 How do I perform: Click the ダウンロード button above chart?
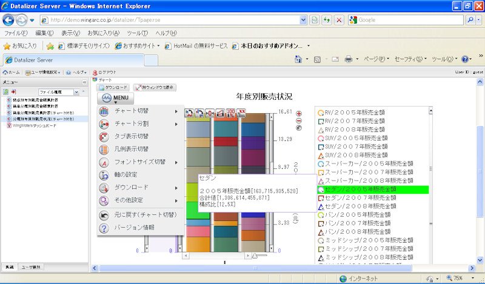click(113, 87)
